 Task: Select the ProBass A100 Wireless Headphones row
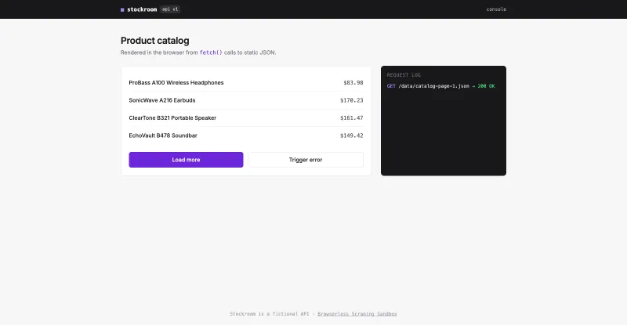(246, 83)
